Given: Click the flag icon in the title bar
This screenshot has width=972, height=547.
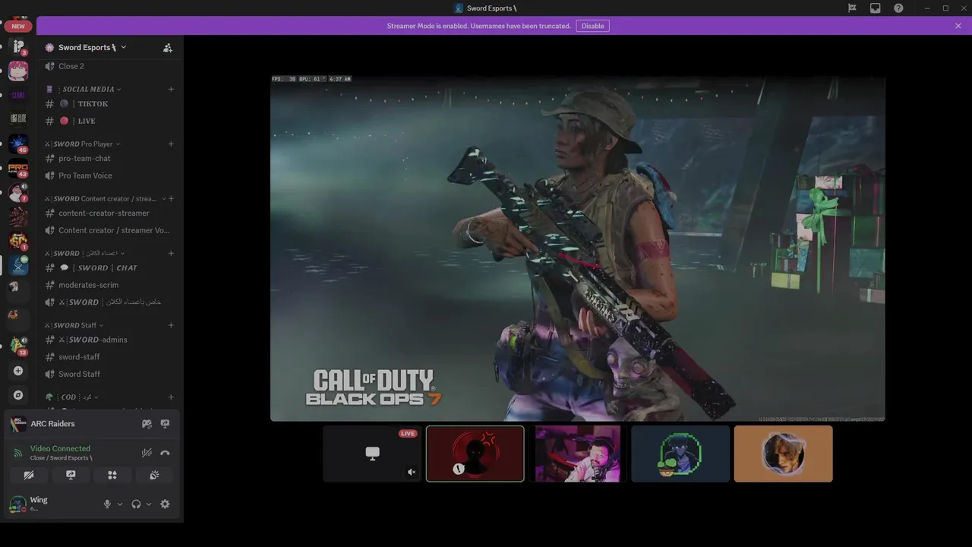Looking at the screenshot, I should (853, 8).
